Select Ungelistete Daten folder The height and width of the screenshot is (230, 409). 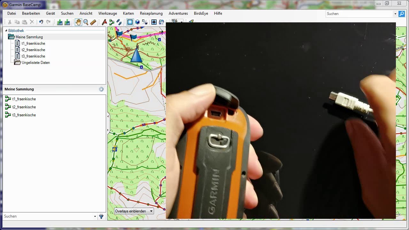[32, 63]
